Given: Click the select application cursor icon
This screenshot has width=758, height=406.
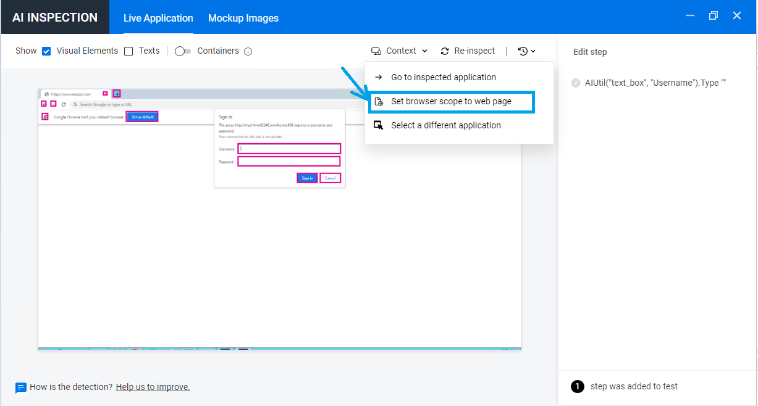Looking at the screenshot, I should click(x=379, y=125).
